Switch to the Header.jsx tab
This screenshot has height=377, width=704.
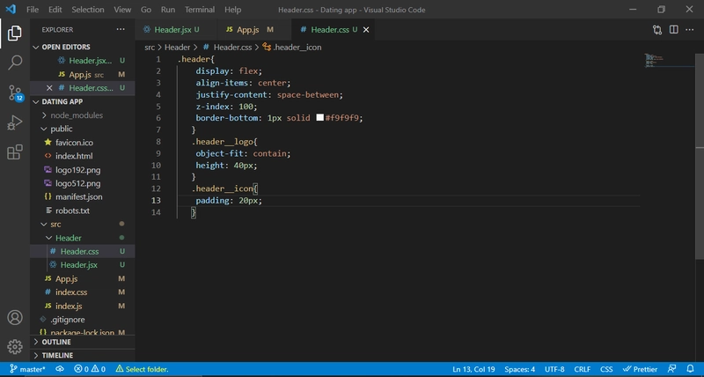click(x=175, y=30)
